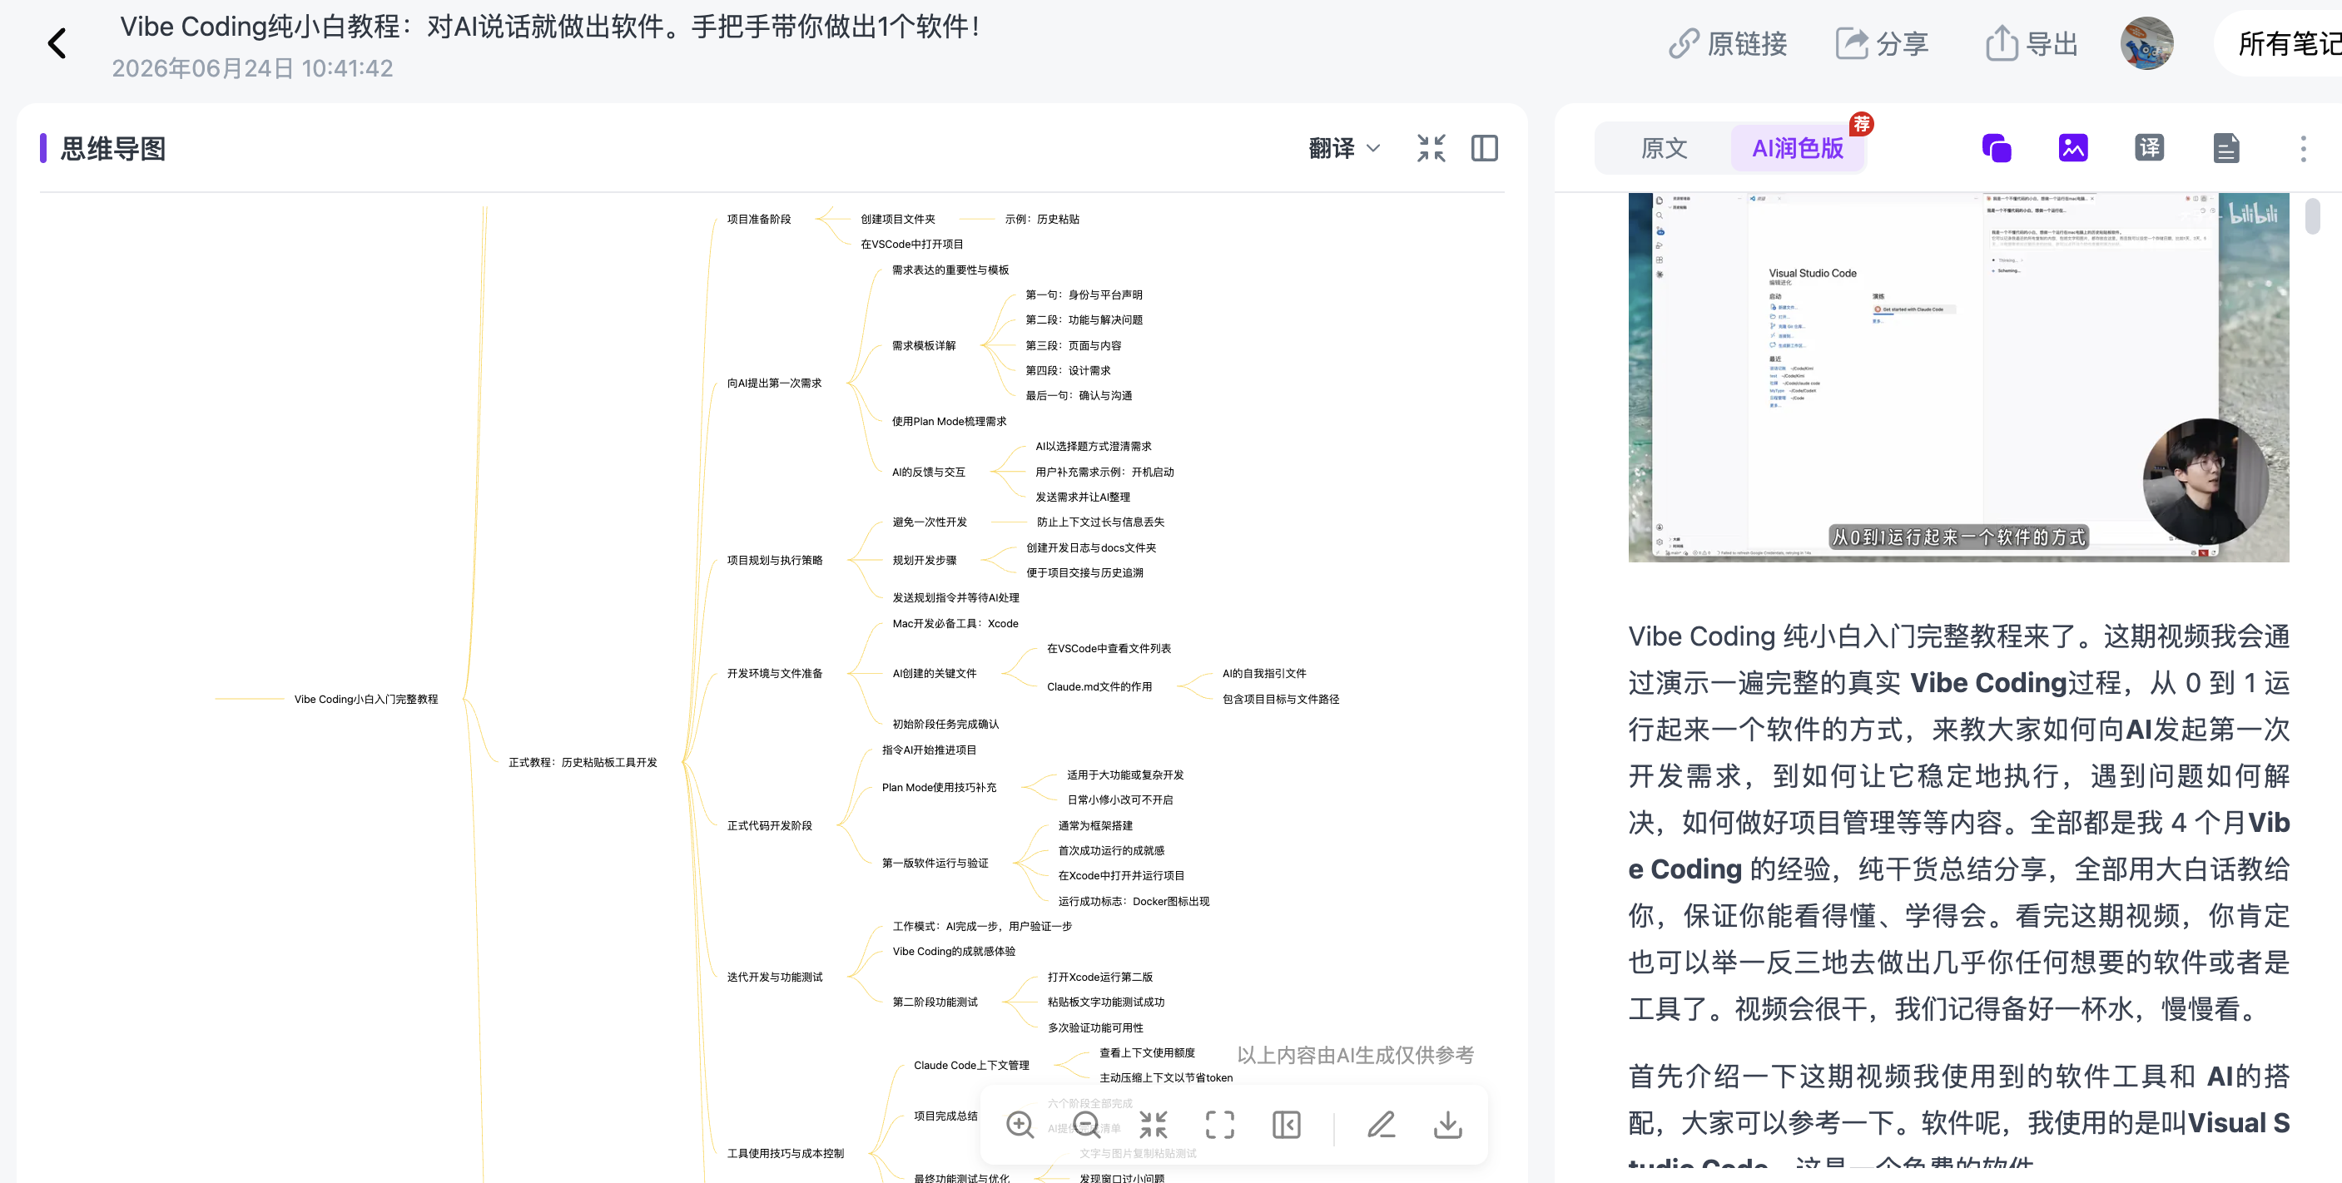Screen dimensions: 2342x1183
Task: Switch to the 原文 tab
Action: tap(1664, 148)
